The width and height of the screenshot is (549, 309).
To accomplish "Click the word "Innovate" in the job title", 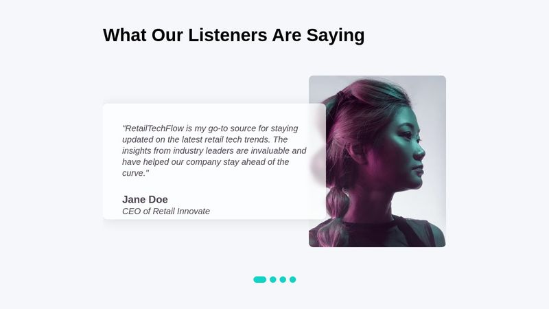I will coord(193,211).
